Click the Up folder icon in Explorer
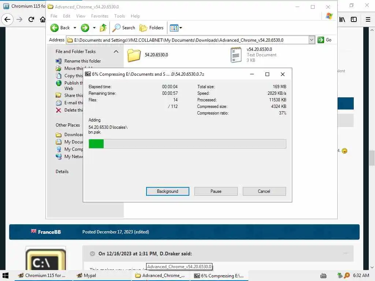375x281 pixels. point(103,28)
